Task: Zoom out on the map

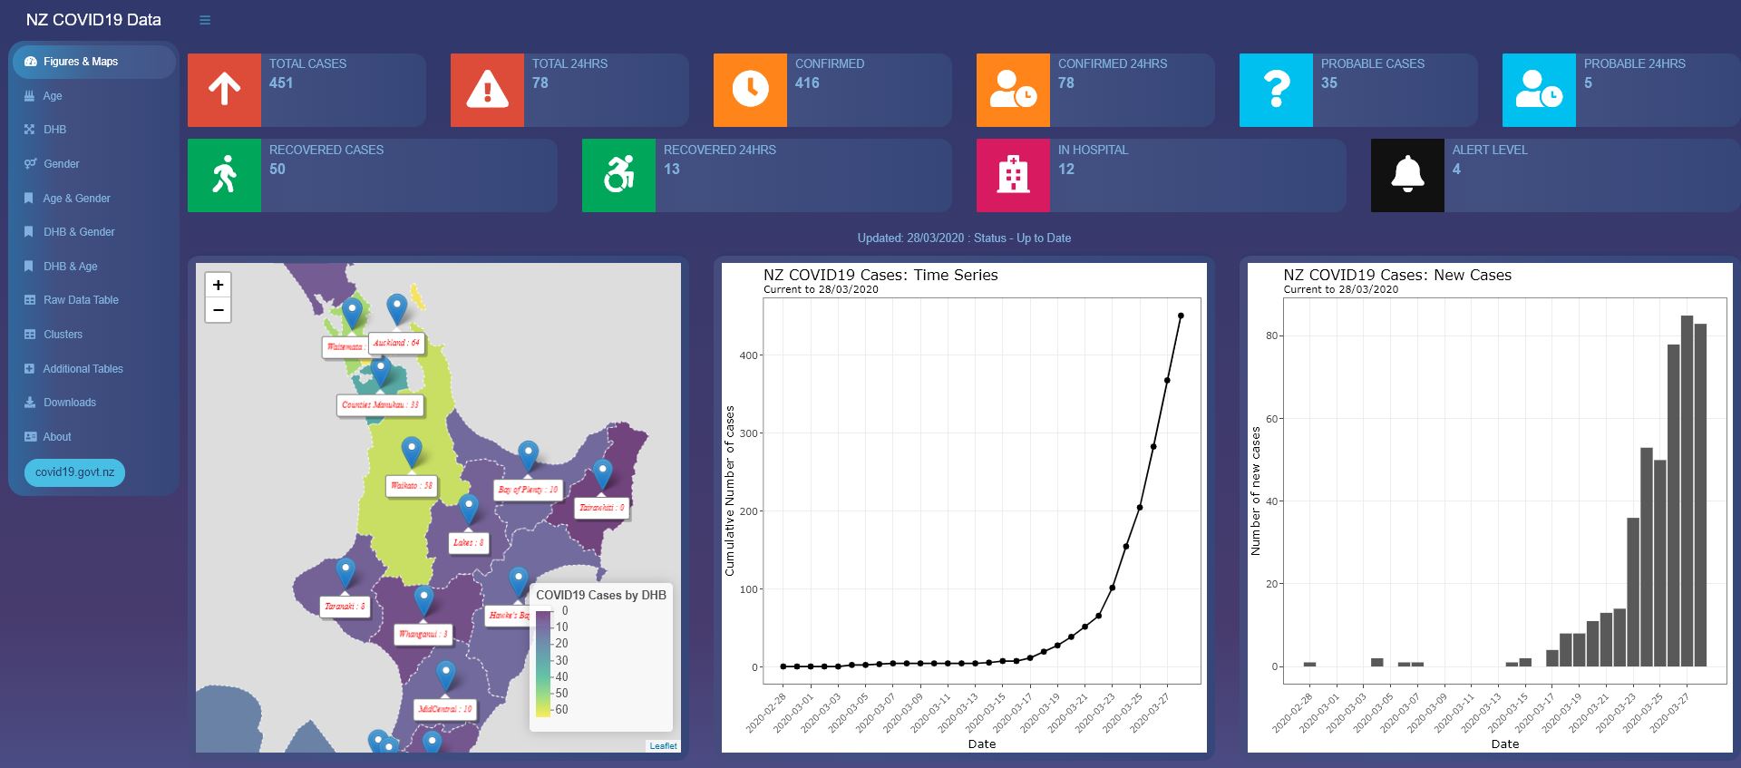Action: click(218, 310)
